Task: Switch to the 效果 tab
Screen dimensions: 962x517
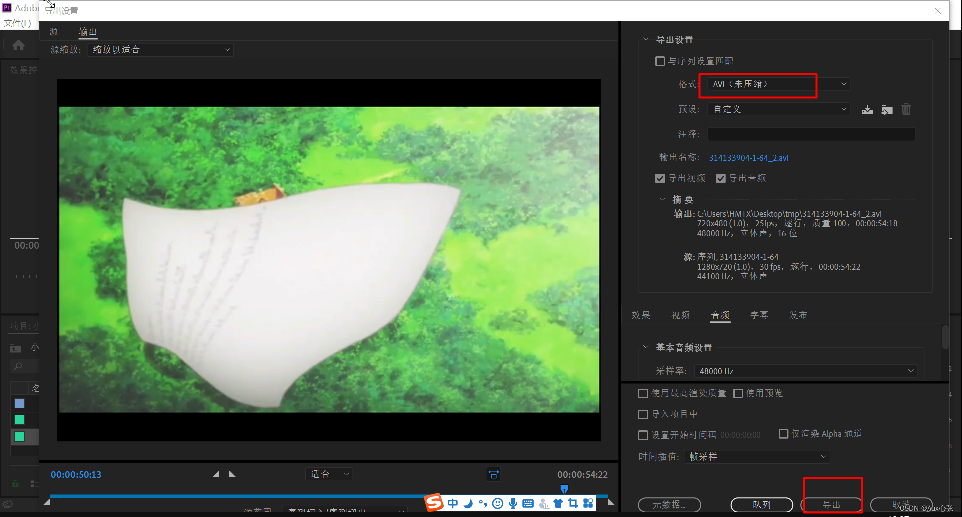Action: tap(641, 315)
